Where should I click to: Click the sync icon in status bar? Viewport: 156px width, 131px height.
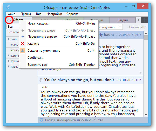(41, 120)
